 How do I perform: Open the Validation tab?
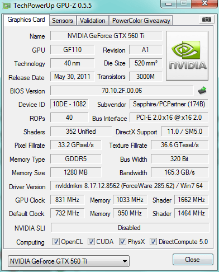point(93,21)
